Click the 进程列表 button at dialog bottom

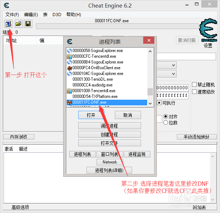[x=83, y=154]
